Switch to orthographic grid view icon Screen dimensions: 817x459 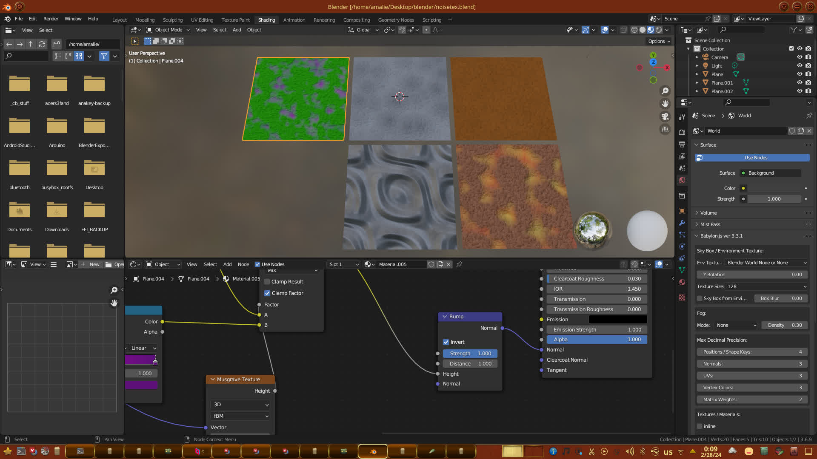(x=665, y=130)
